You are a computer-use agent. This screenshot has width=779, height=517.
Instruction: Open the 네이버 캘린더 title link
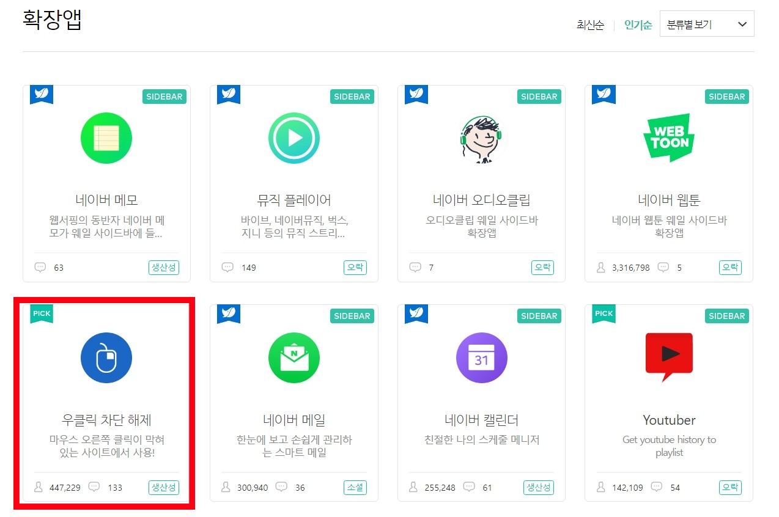481,420
